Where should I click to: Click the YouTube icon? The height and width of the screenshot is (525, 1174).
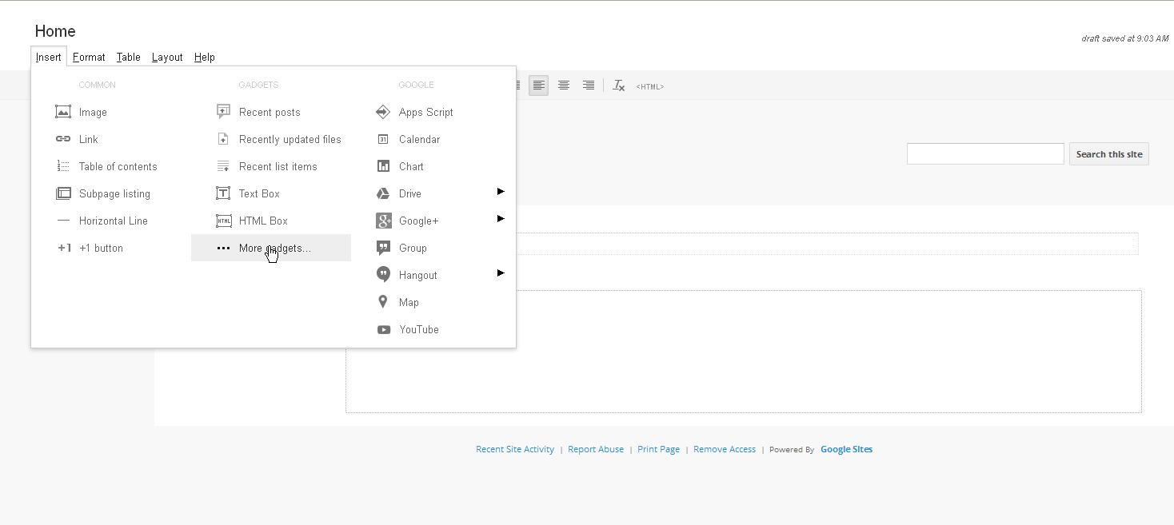(x=384, y=329)
